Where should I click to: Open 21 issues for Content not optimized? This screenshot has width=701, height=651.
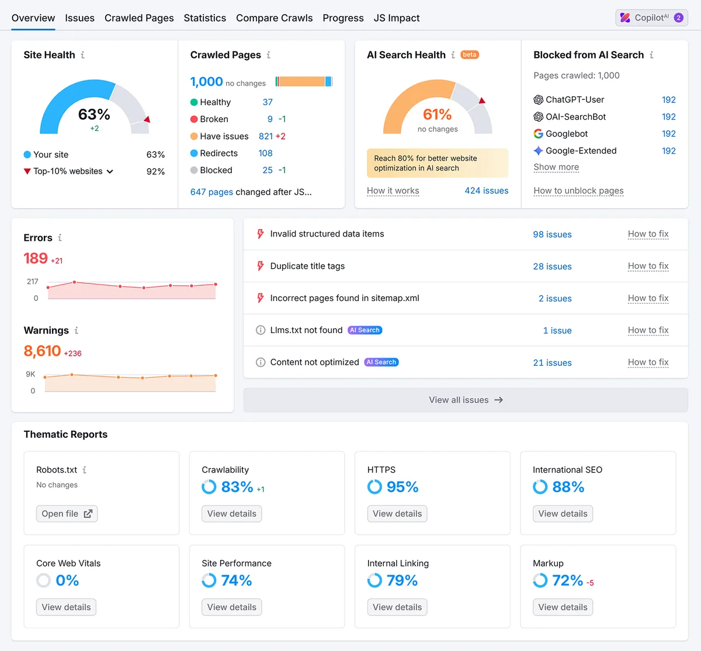pos(552,363)
